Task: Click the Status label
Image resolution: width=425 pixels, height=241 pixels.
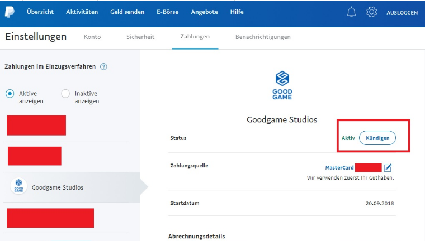Action: click(x=178, y=138)
